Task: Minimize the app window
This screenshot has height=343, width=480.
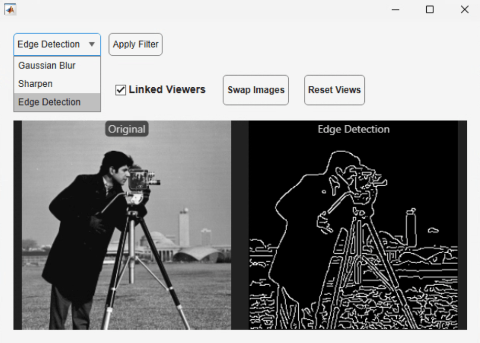Action: click(395, 10)
